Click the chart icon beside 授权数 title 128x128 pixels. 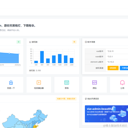tap(30, 42)
